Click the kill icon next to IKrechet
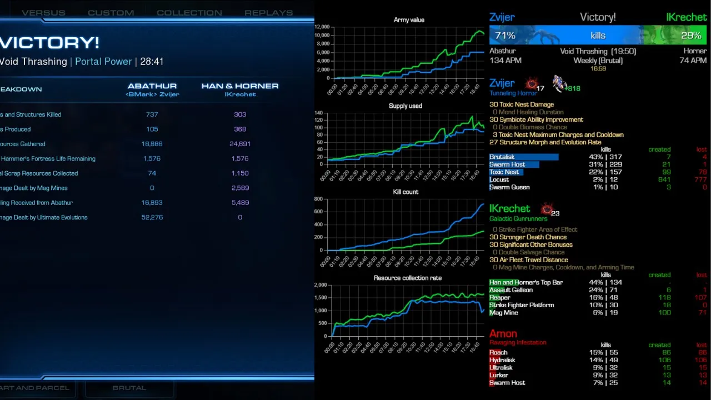 click(x=547, y=209)
